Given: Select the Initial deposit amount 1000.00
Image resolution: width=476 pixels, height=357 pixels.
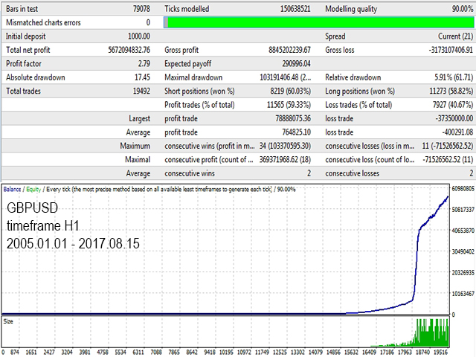Looking at the screenshot, I should coord(135,36).
